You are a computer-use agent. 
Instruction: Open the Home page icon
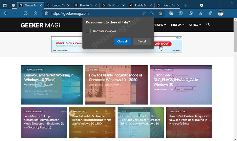click(35, 13)
